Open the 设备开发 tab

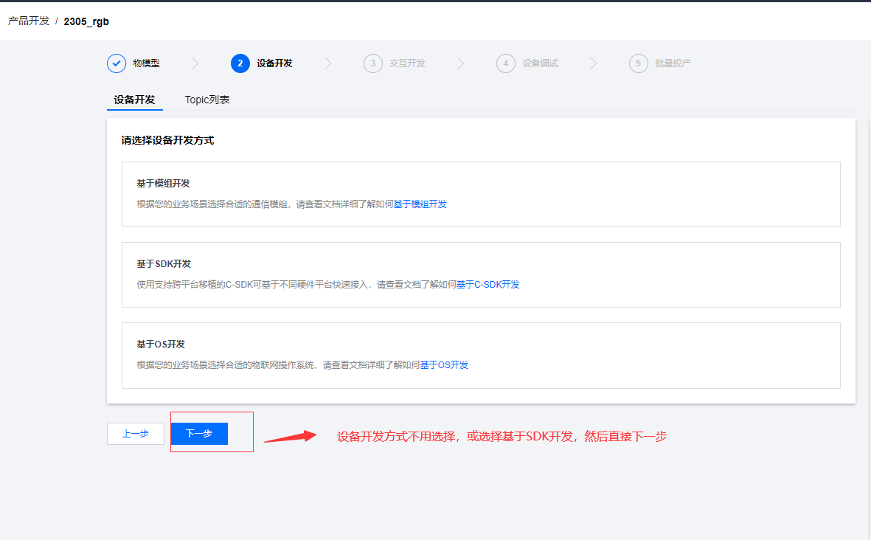(134, 100)
